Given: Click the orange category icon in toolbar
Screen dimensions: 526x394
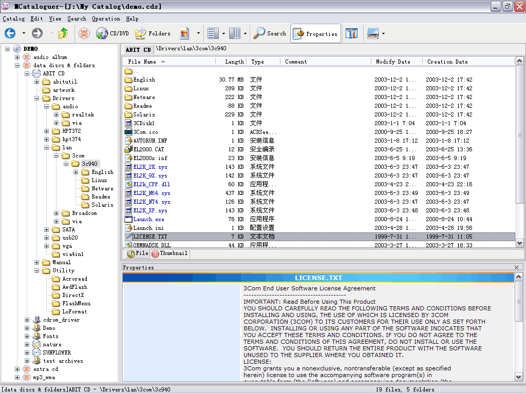Looking at the screenshot, I should (x=84, y=34).
